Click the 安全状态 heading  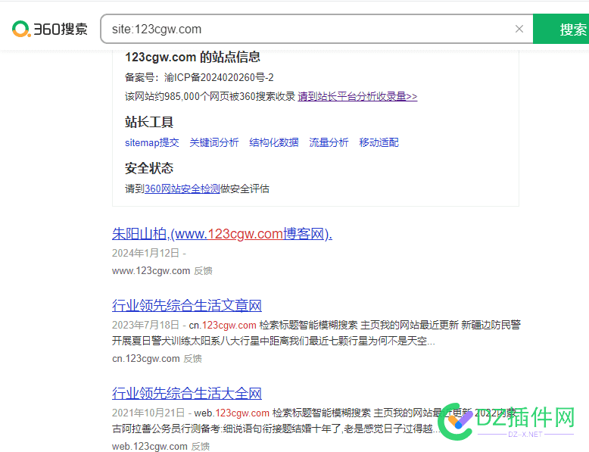click(149, 168)
